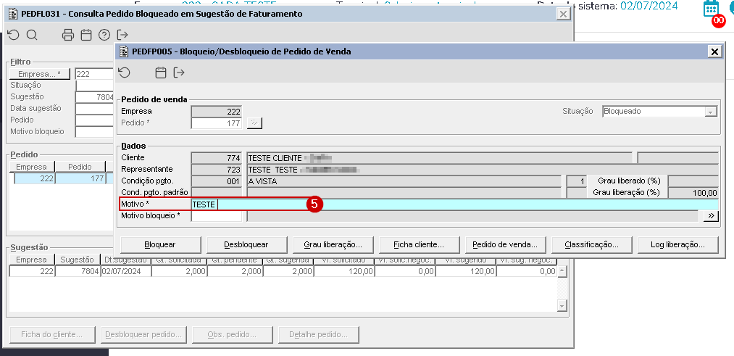This screenshot has height=356, width=734.
Task: Click the Empresa column header in Pedido grid
Action: [31, 167]
